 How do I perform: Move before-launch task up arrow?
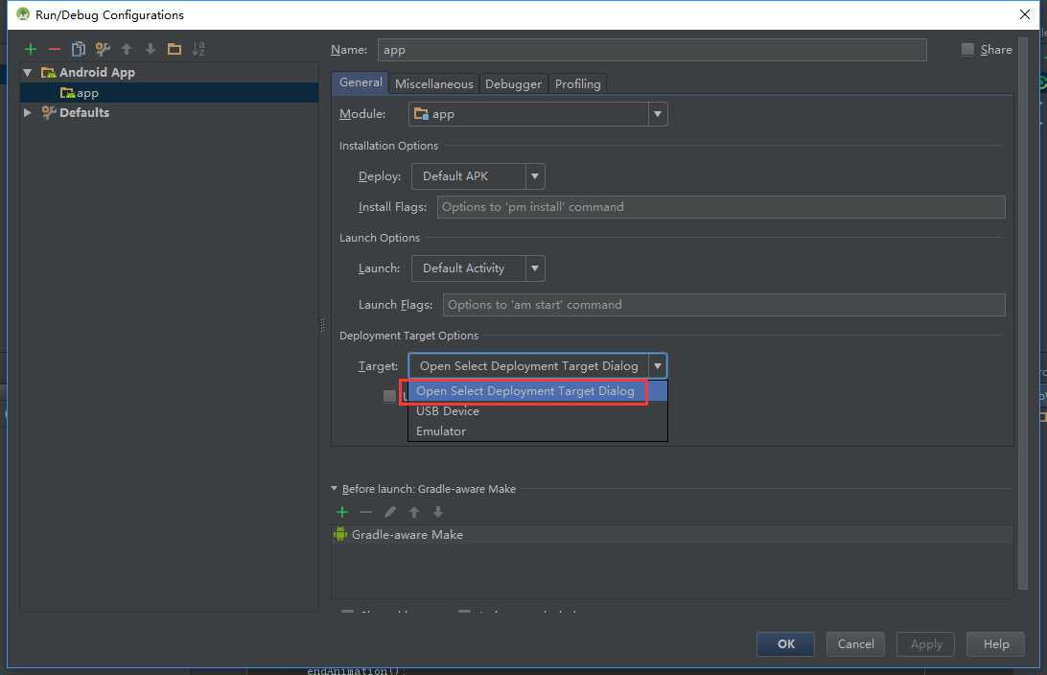click(x=414, y=512)
